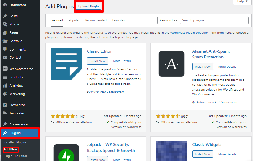View More Details for Classic Editor
The image size is (253, 161).
click(122, 61)
